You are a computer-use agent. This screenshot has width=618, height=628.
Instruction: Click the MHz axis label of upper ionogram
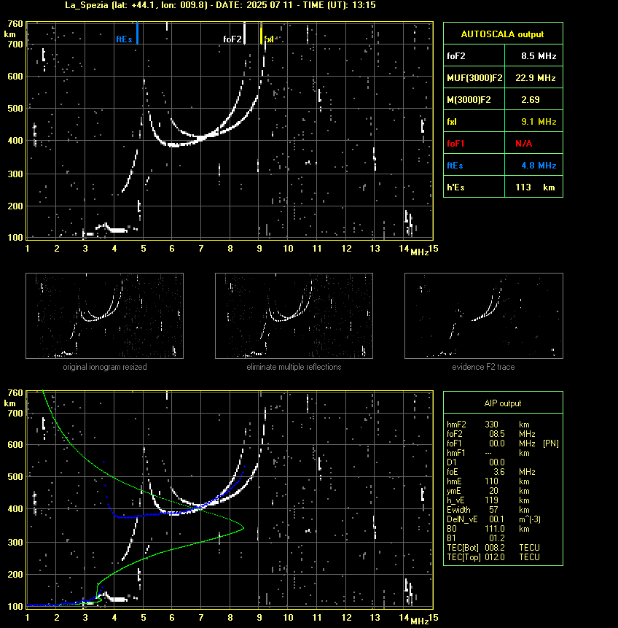point(420,252)
